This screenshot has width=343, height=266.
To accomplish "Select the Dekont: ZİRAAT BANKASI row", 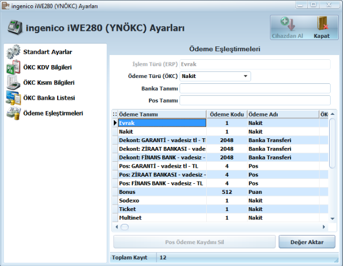I will [162, 149].
